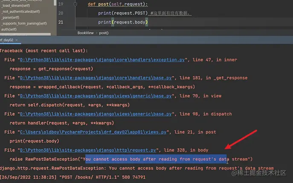Screen dimensions: 293x183
Task: Select auth(self) in structure list
Action: pyautogui.click(x=9, y=29)
